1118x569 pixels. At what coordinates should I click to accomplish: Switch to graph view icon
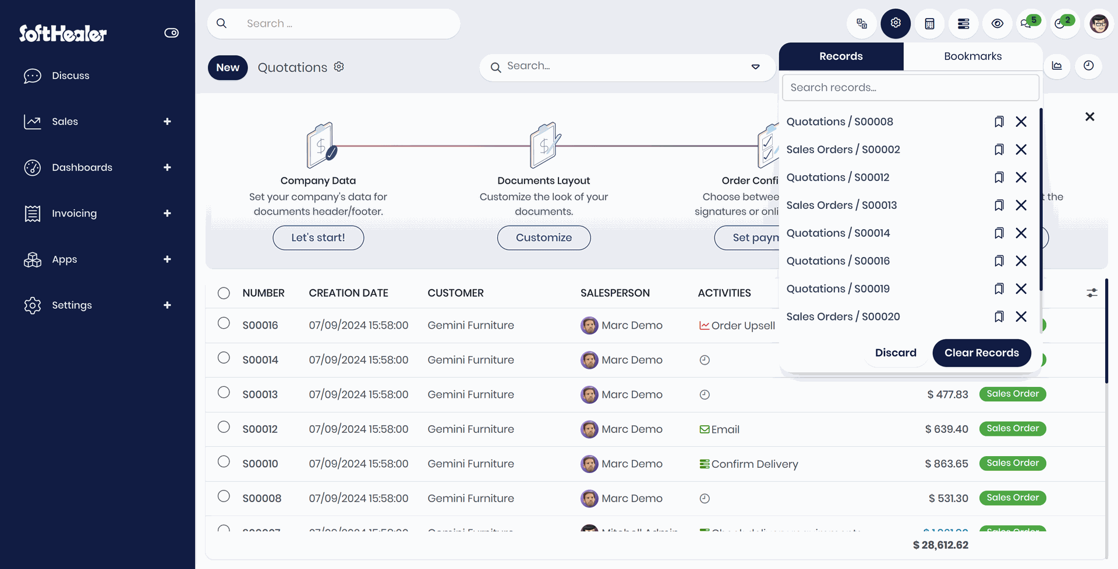[x=1056, y=66]
